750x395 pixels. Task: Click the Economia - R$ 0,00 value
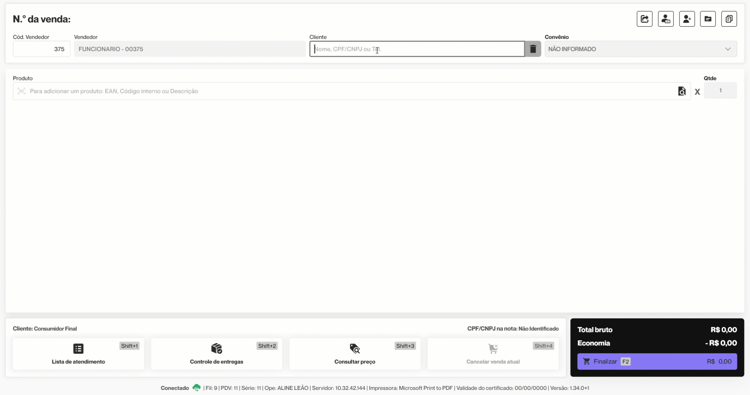(721, 343)
